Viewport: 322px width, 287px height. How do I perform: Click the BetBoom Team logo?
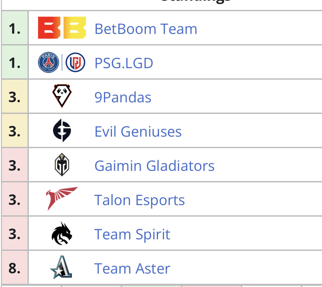(62, 28)
